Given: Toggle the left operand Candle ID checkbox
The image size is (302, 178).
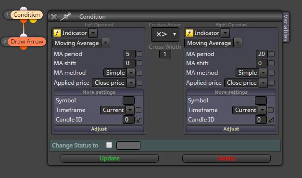Looking at the screenshot, I should (138, 120).
